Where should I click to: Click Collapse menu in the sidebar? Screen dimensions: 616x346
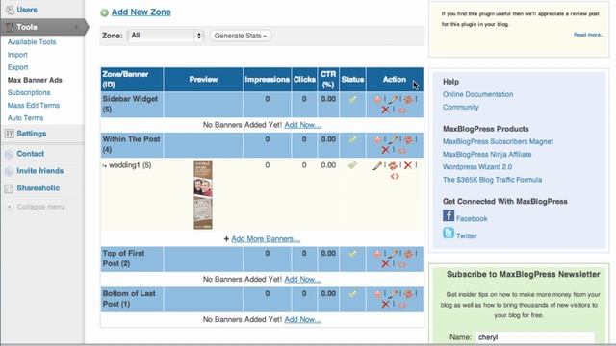pyautogui.click(x=40, y=207)
